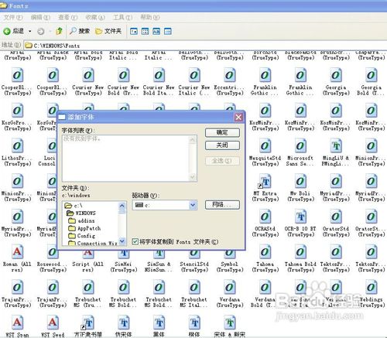Select the StencilStd font icon
This screenshot has width=387, height=338.
click(194, 254)
